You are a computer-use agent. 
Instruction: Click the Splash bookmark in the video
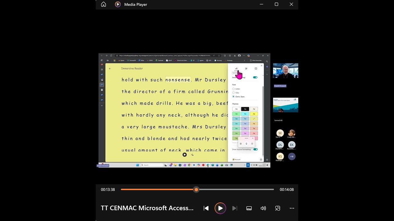(x=121, y=60)
